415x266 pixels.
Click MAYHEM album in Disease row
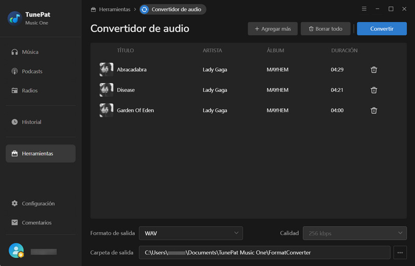[x=278, y=90]
